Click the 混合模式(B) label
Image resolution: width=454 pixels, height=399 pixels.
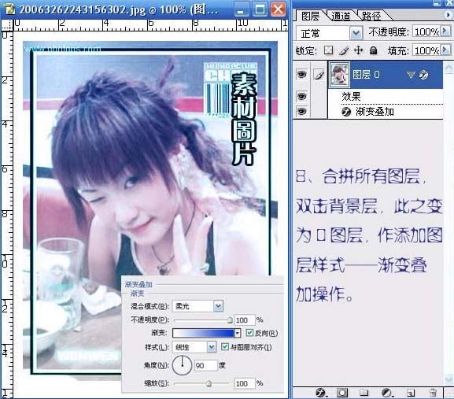click(x=149, y=306)
